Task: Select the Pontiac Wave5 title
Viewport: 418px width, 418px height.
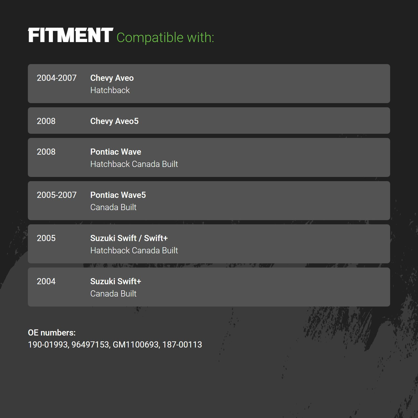Action: pyautogui.click(x=118, y=195)
